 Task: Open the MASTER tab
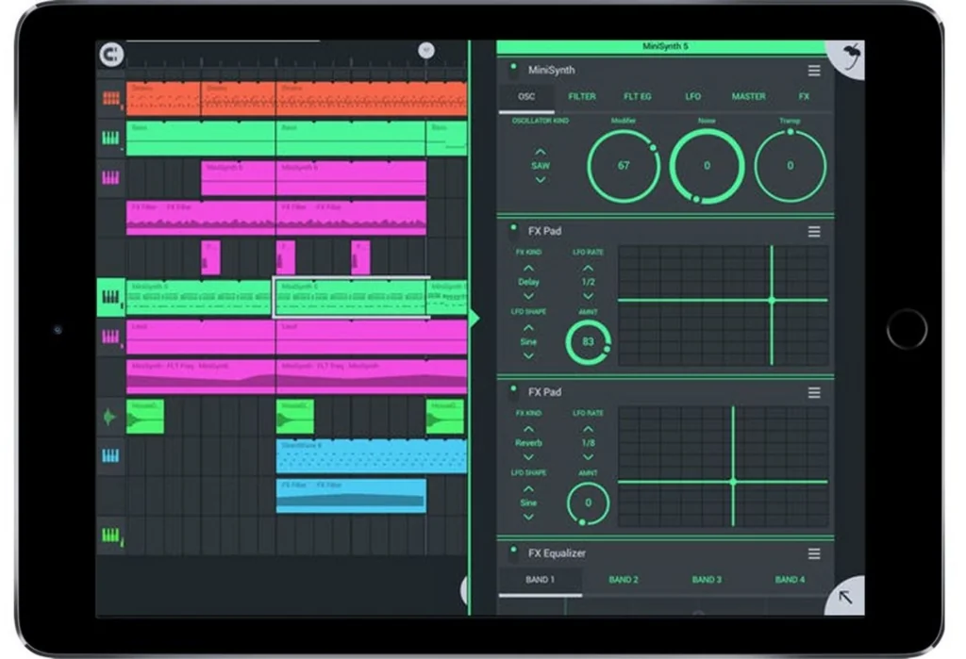(748, 97)
